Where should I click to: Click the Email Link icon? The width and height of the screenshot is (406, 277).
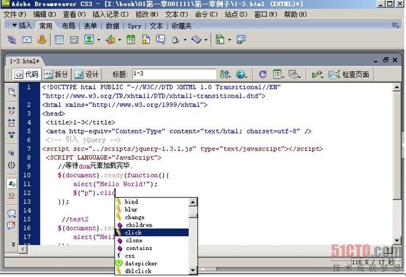[x=27, y=40]
